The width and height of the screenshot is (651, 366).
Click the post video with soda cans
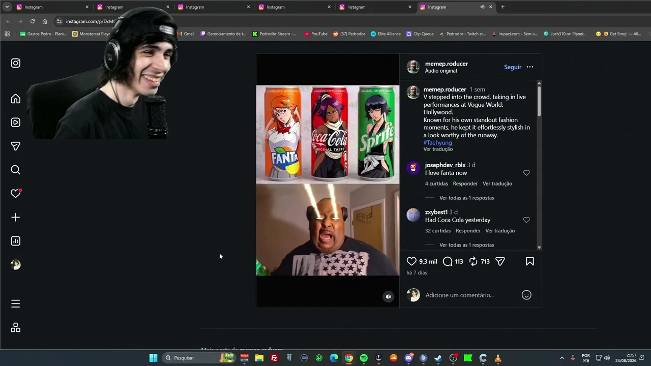(x=328, y=180)
